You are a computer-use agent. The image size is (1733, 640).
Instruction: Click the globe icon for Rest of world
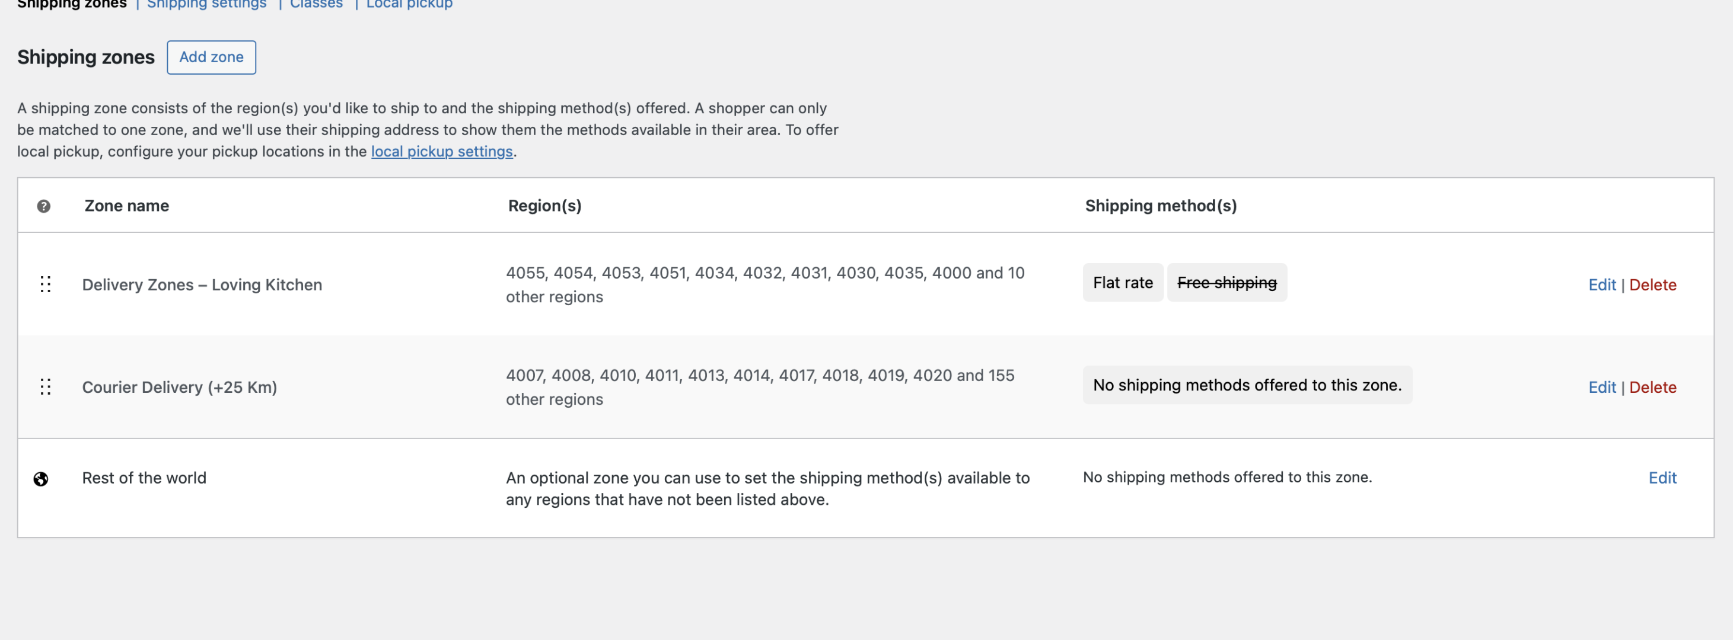point(41,479)
